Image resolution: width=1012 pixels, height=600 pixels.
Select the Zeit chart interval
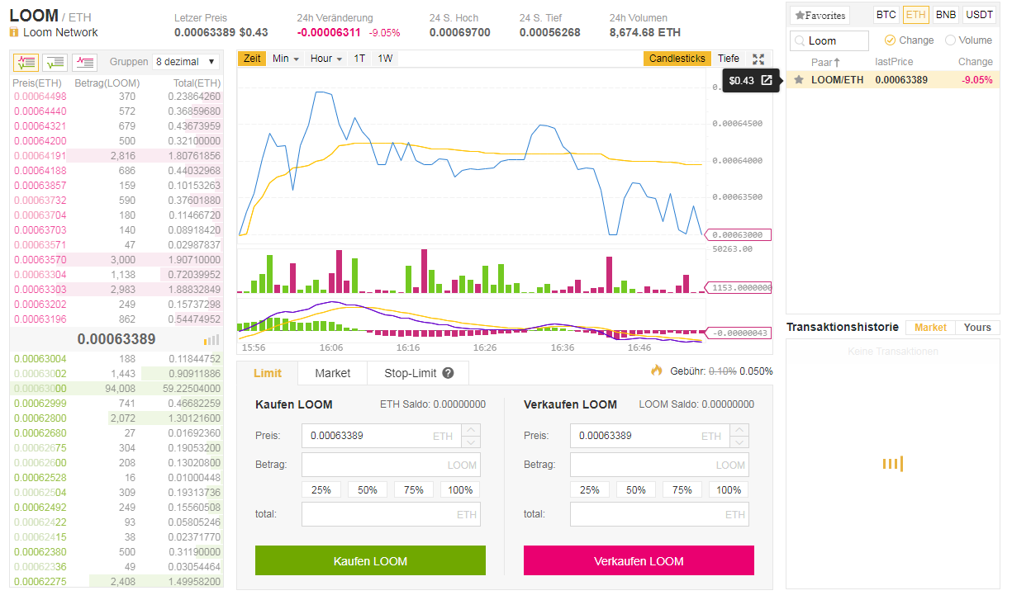(x=252, y=59)
